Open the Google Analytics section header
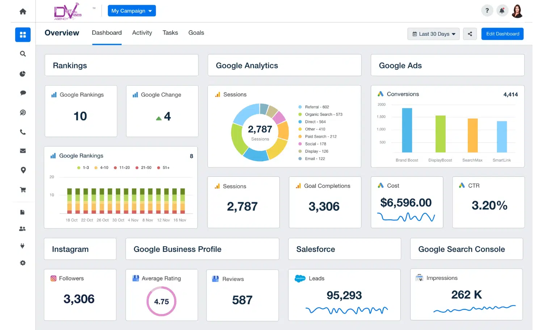 285,65
